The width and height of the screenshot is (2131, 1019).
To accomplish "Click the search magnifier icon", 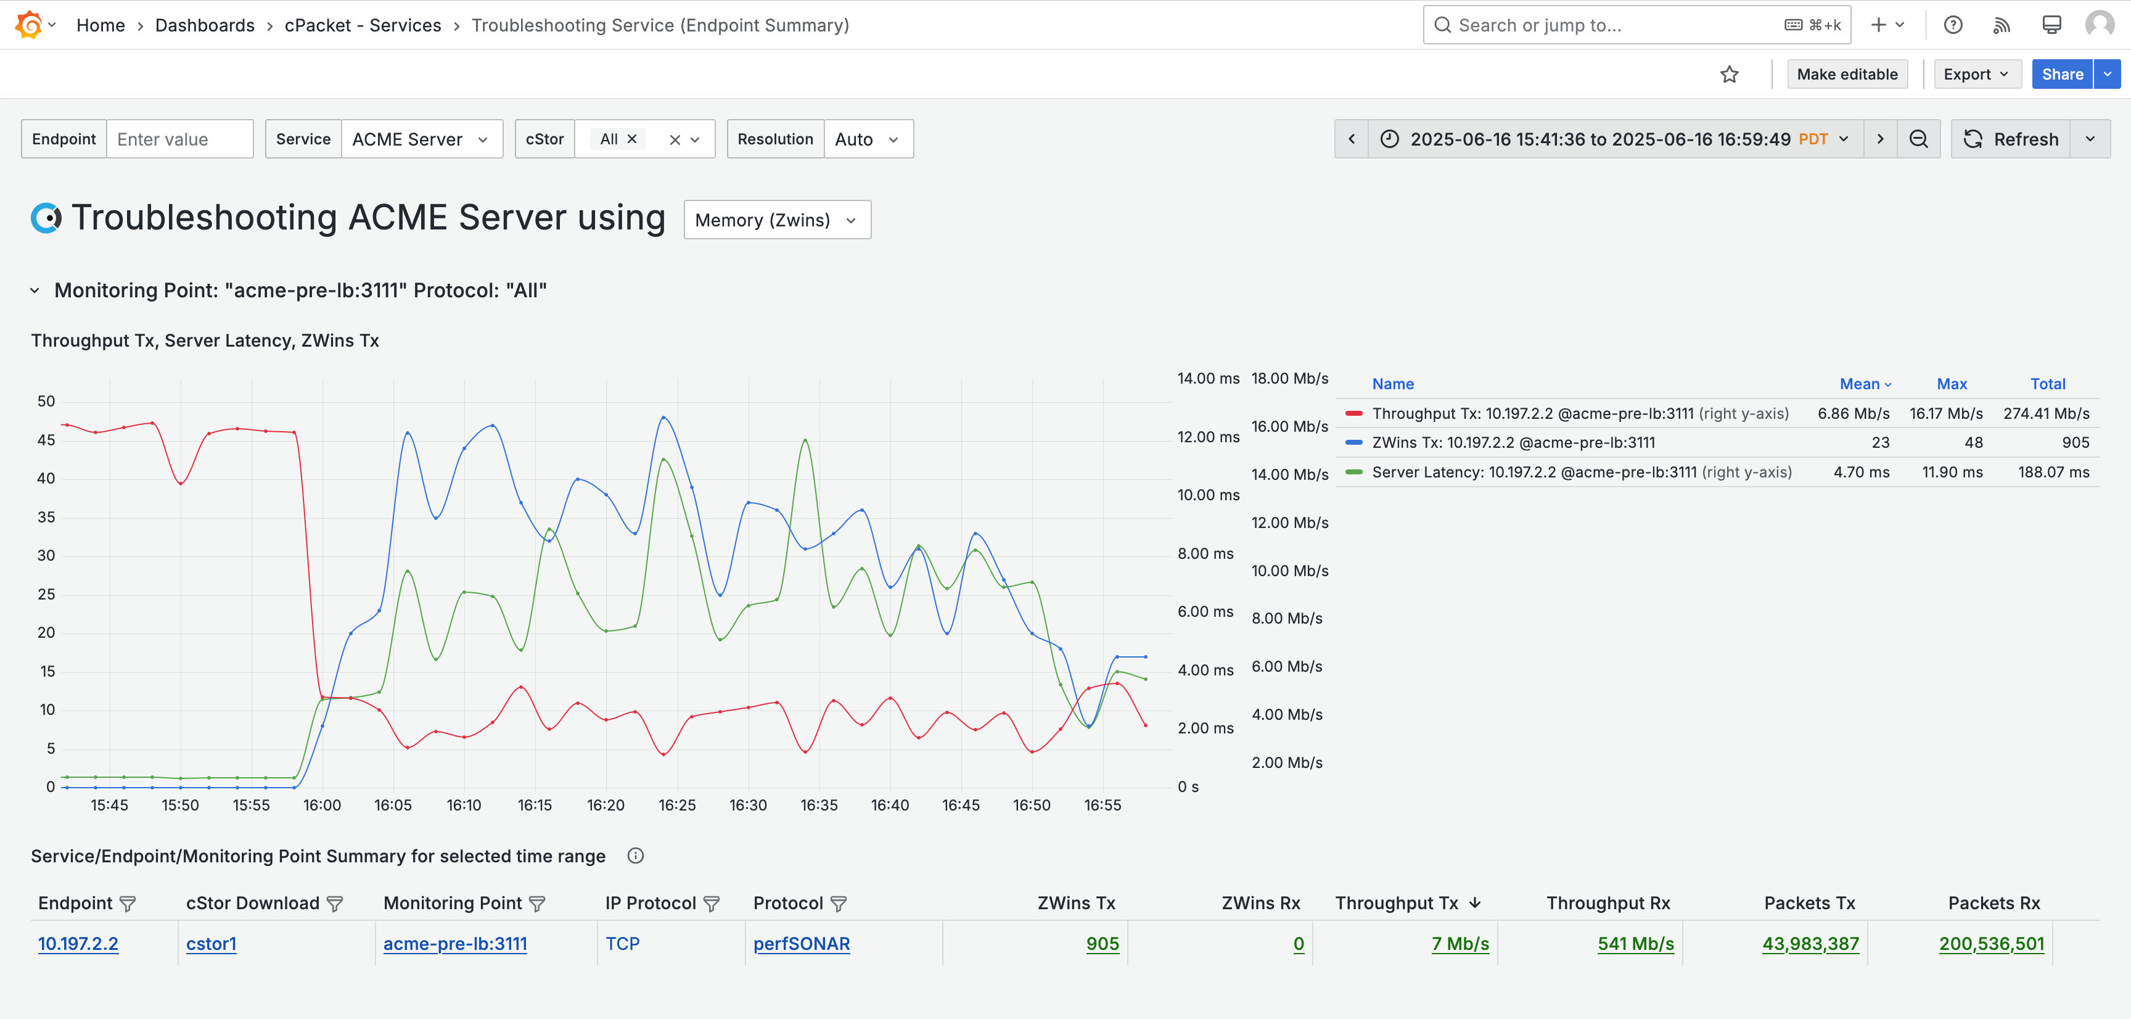I will [1442, 25].
